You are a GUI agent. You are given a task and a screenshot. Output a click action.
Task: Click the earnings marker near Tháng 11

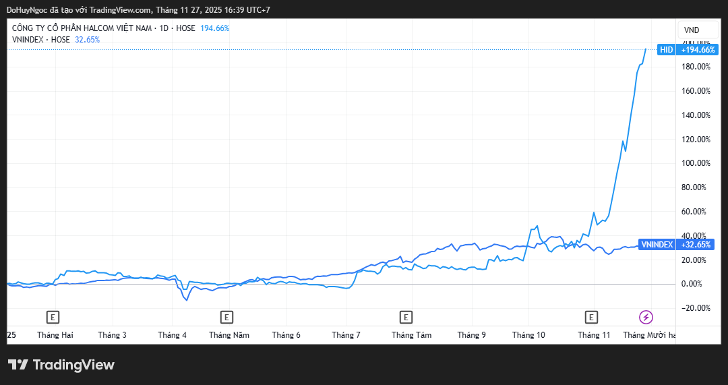591,318
